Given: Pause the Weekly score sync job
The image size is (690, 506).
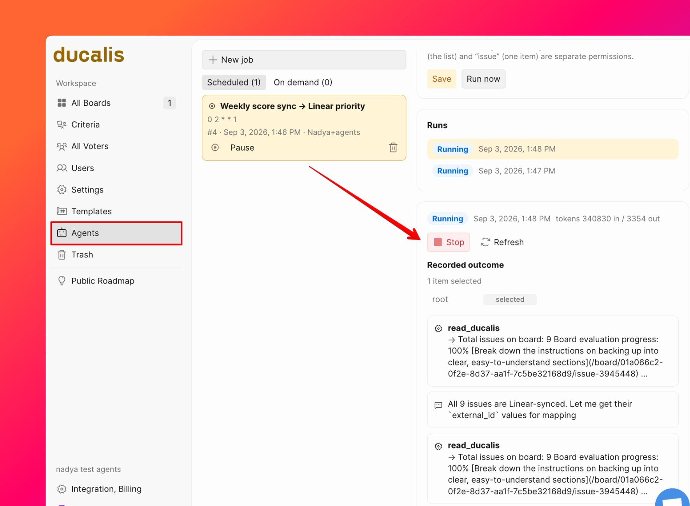Looking at the screenshot, I should coord(242,148).
